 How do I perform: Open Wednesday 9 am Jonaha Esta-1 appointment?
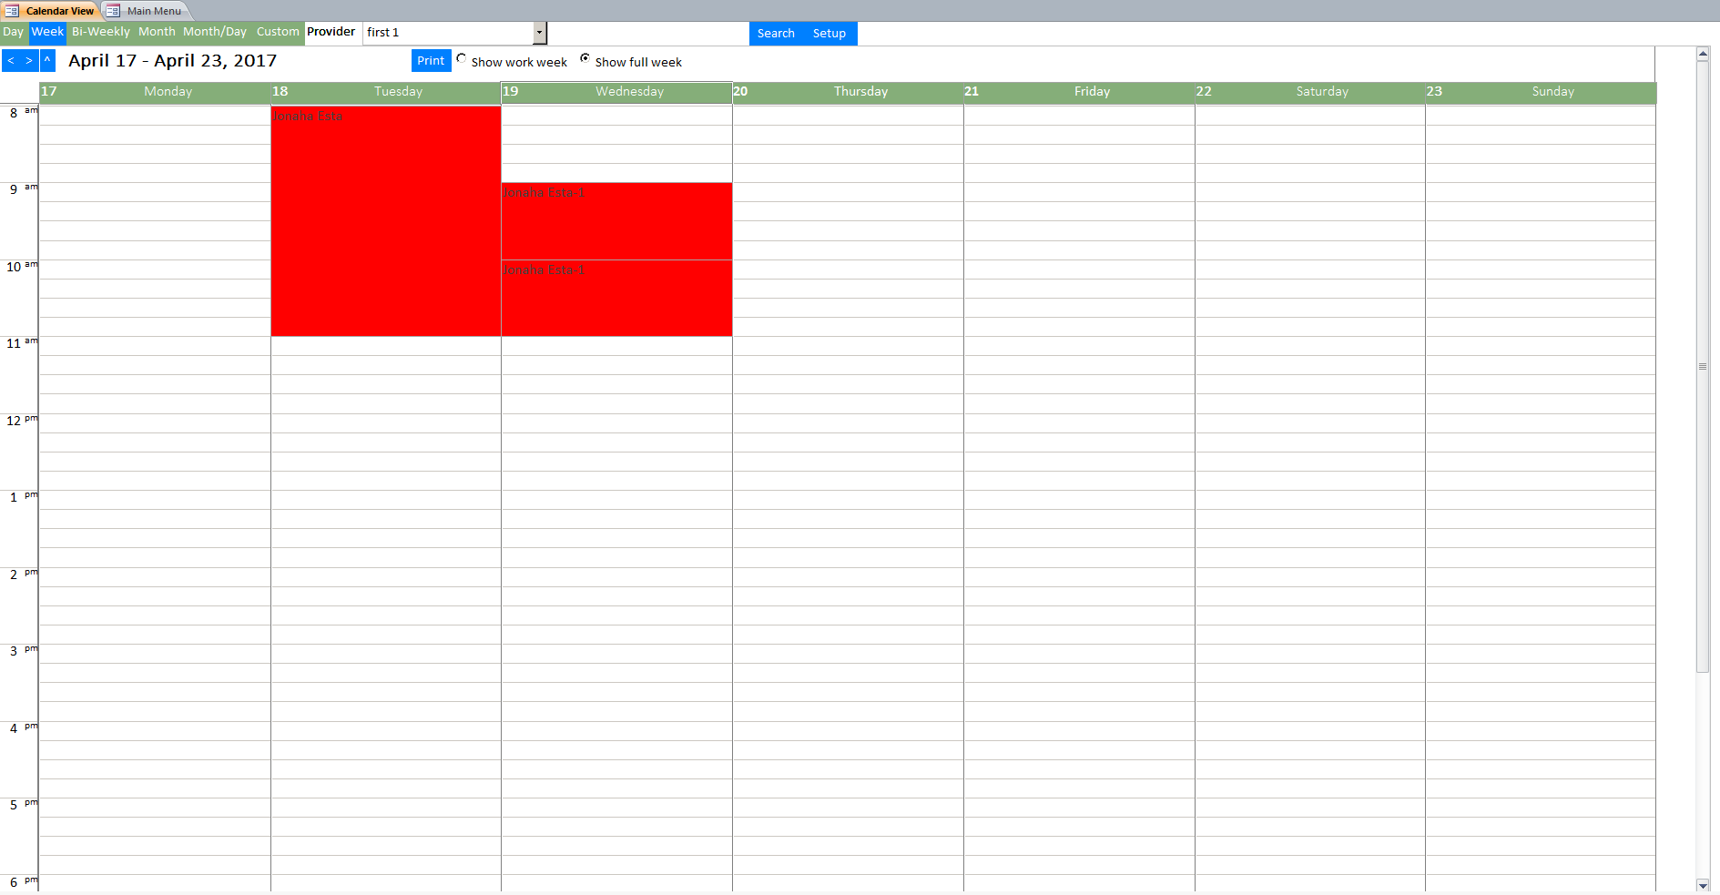click(616, 221)
